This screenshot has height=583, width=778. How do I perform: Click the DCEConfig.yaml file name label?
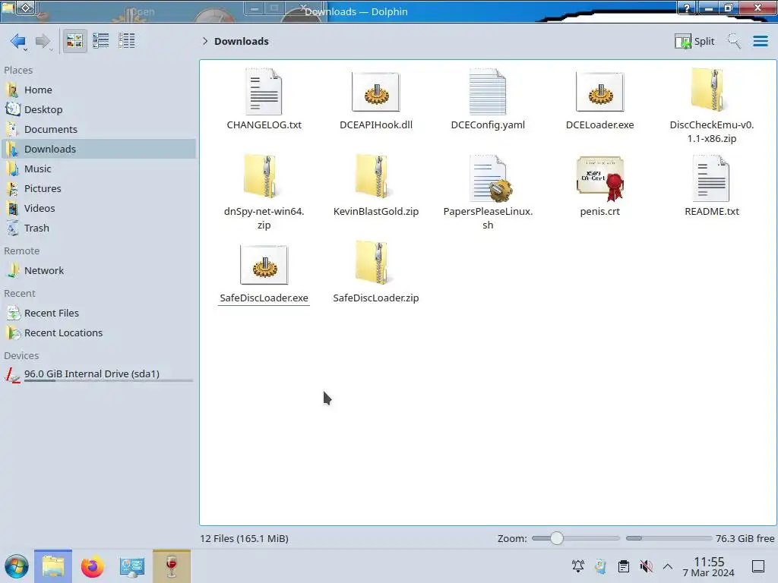point(488,125)
